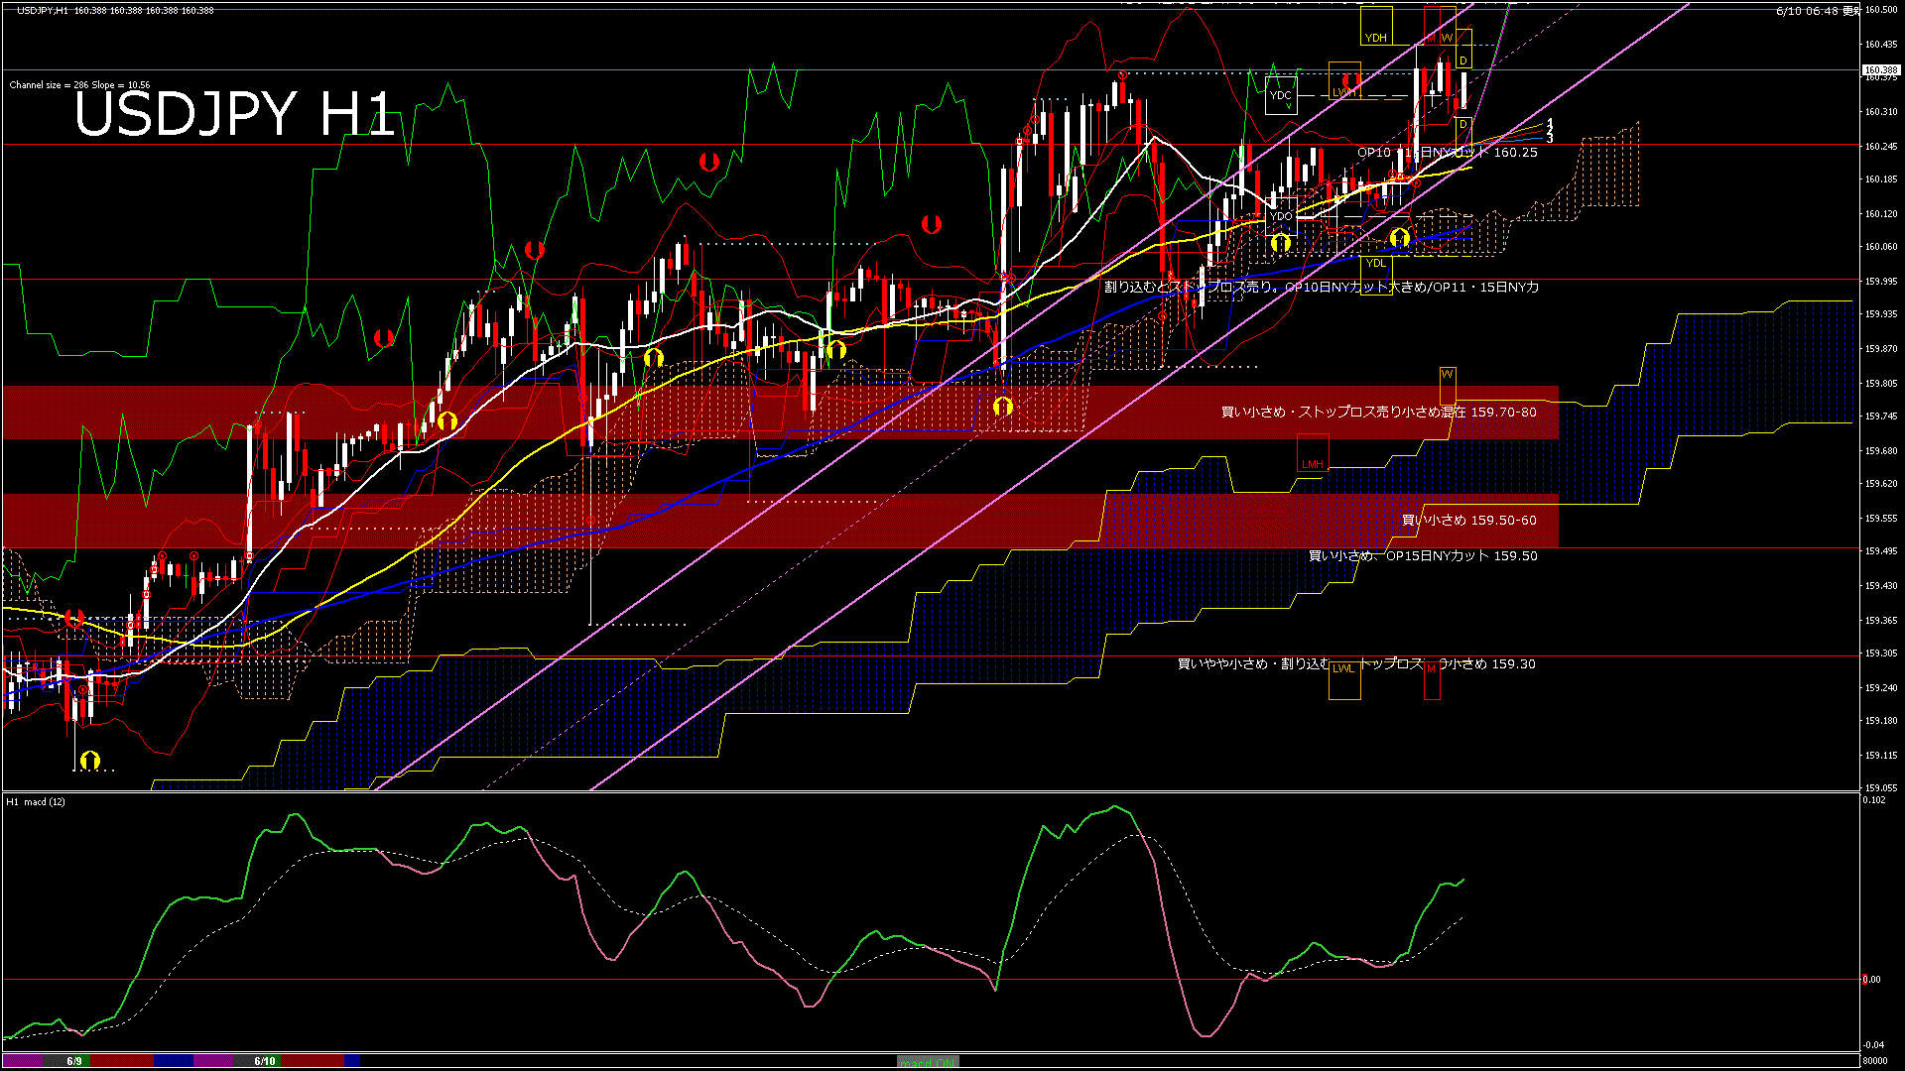
Task: Select the annotation ending in 159.50-60
Action: point(1468,520)
